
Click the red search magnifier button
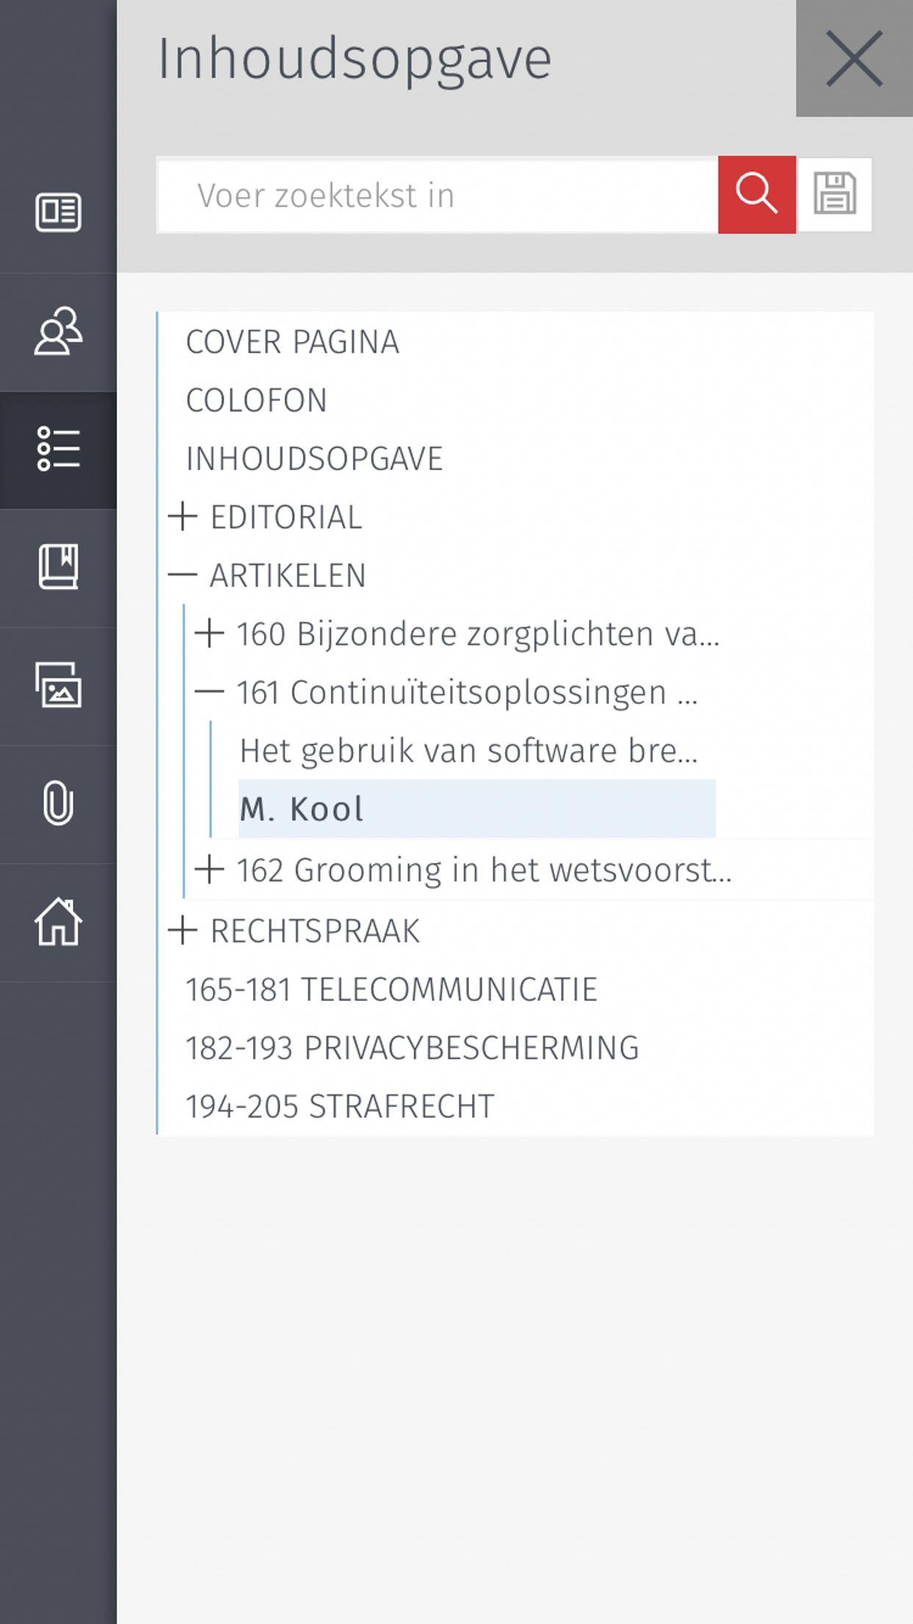(756, 195)
